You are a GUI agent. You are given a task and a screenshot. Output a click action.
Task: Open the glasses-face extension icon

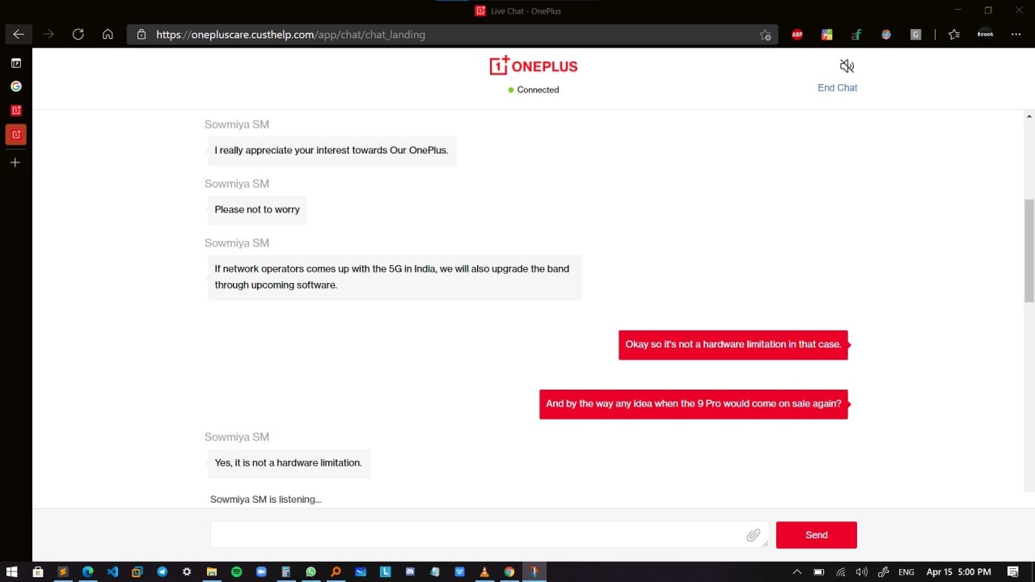886,35
